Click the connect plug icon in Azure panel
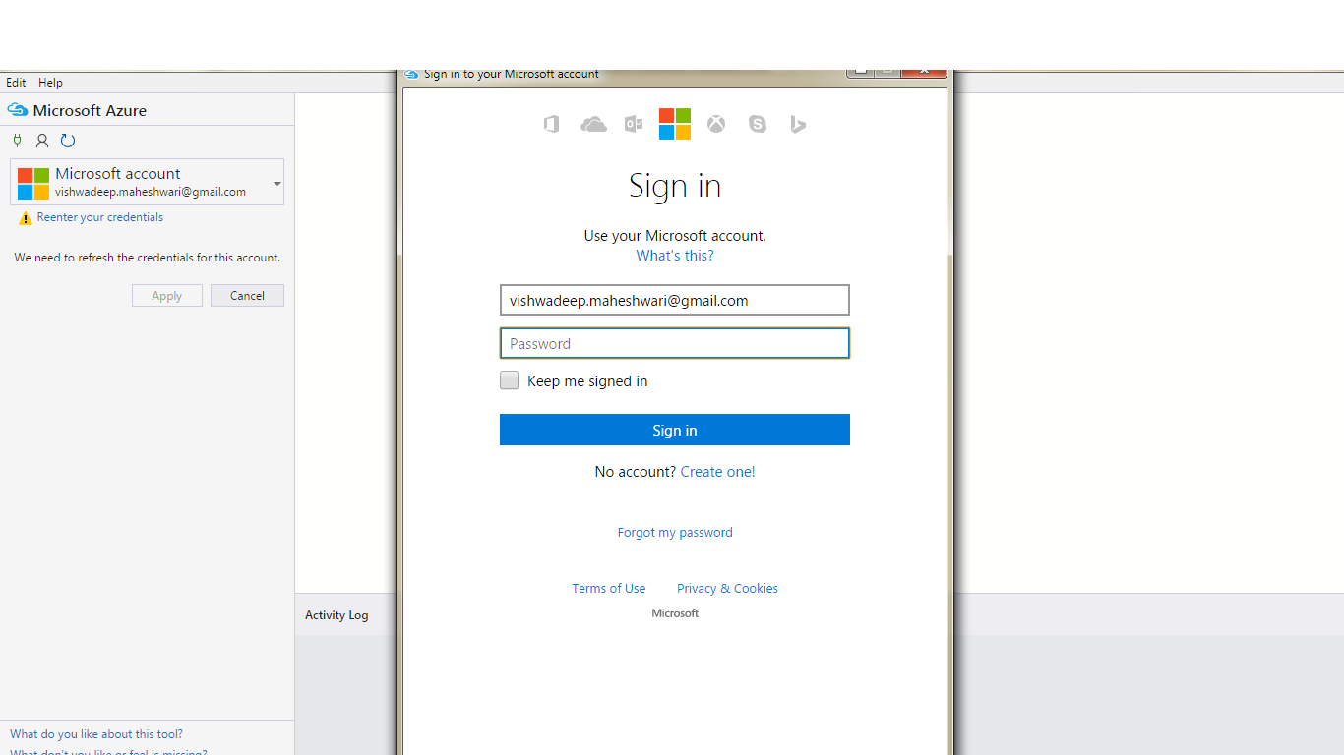 [17, 141]
